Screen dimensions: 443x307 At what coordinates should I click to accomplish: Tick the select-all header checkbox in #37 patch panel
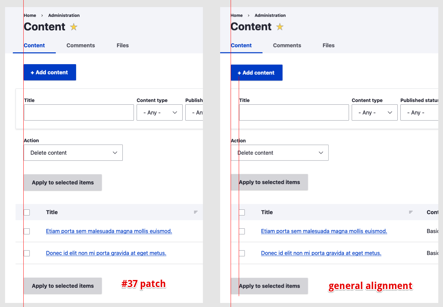click(x=27, y=212)
